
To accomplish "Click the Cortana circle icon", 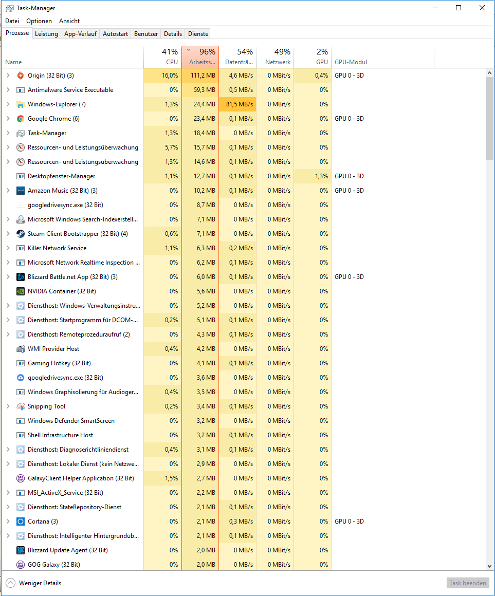I will pyautogui.click(x=21, y=521).
